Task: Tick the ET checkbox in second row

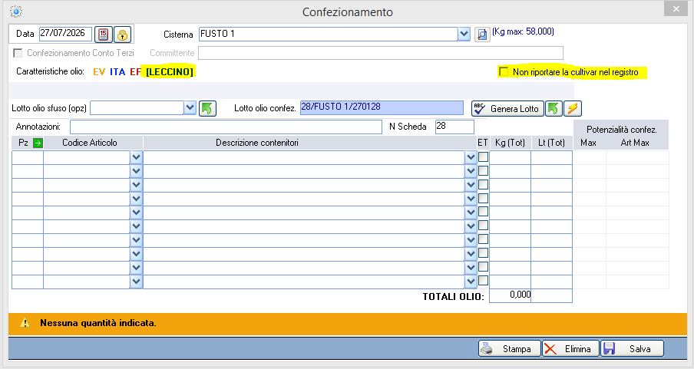Action: click(x=484, y=171)
